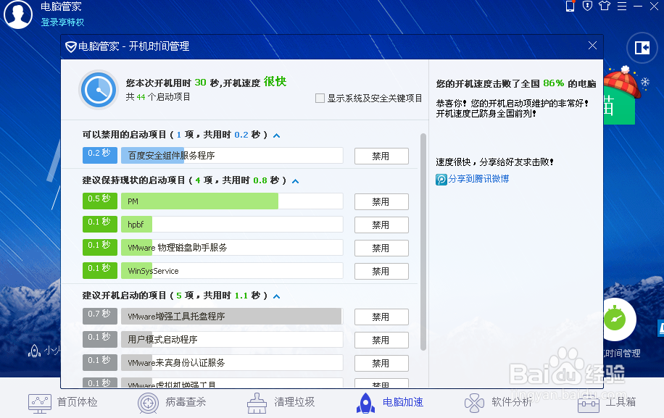Click the 0.2 秒 time badge
The image size is (664, 418).
pyautogui.click(x=99, y=155)
